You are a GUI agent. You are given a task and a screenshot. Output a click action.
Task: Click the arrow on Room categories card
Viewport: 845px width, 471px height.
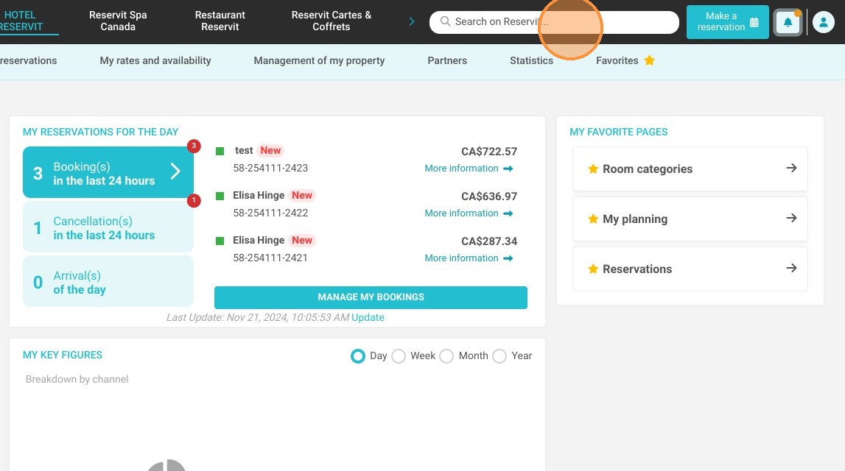tap(791, 168)
